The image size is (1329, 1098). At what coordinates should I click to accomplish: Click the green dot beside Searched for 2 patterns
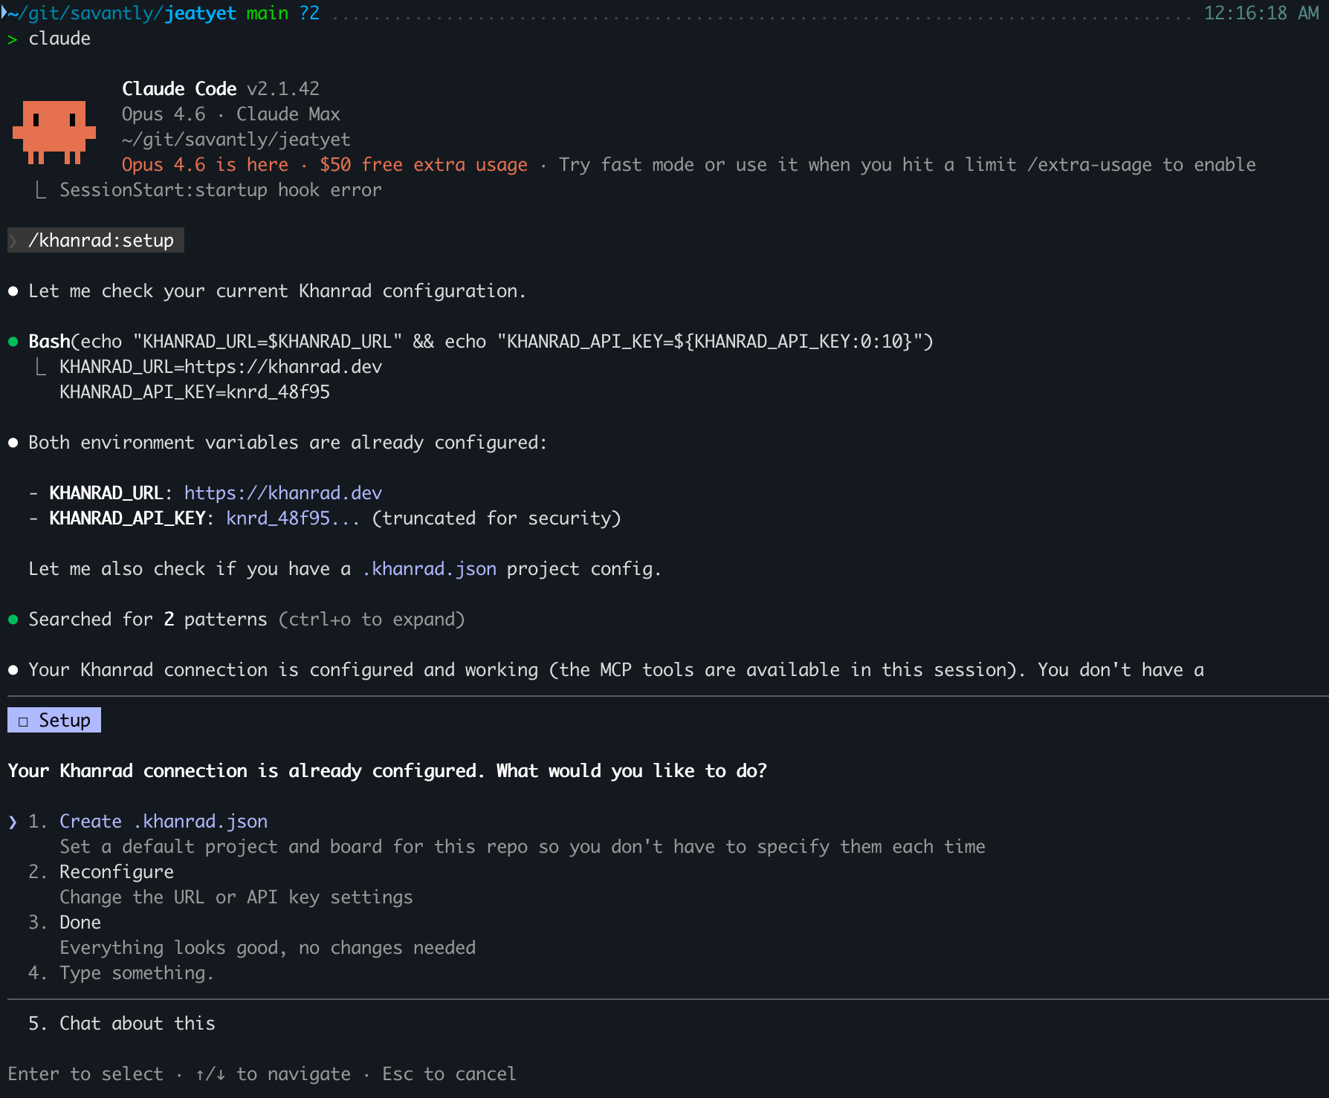[x=13, y=620]
